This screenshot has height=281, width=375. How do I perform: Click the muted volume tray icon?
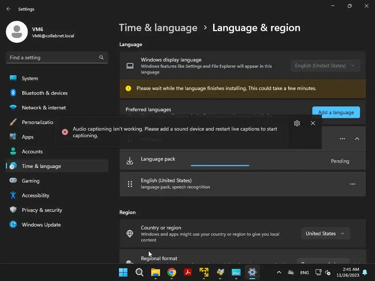point(328,272)
